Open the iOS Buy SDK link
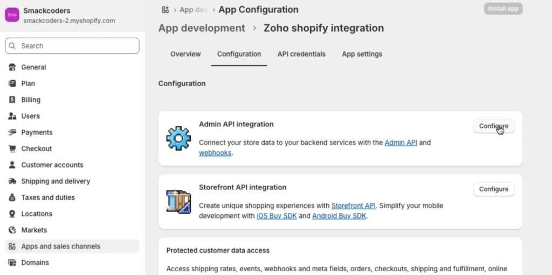552x275 pixels. click(x=277, y=216)
